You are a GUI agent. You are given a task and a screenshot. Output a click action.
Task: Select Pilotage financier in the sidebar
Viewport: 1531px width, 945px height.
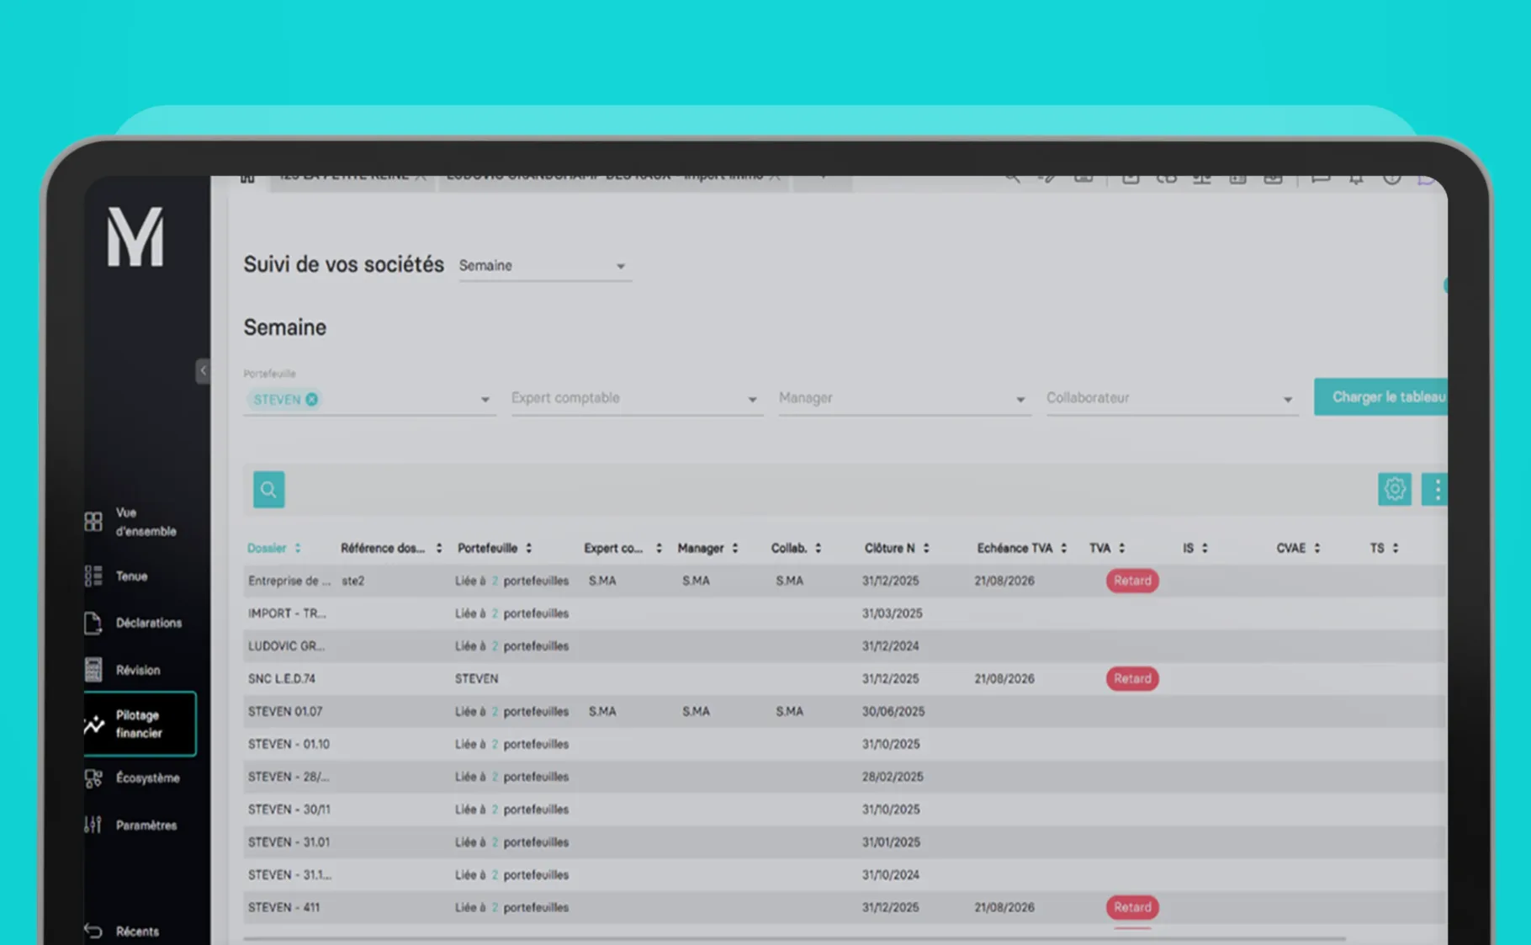coord(140,724)
